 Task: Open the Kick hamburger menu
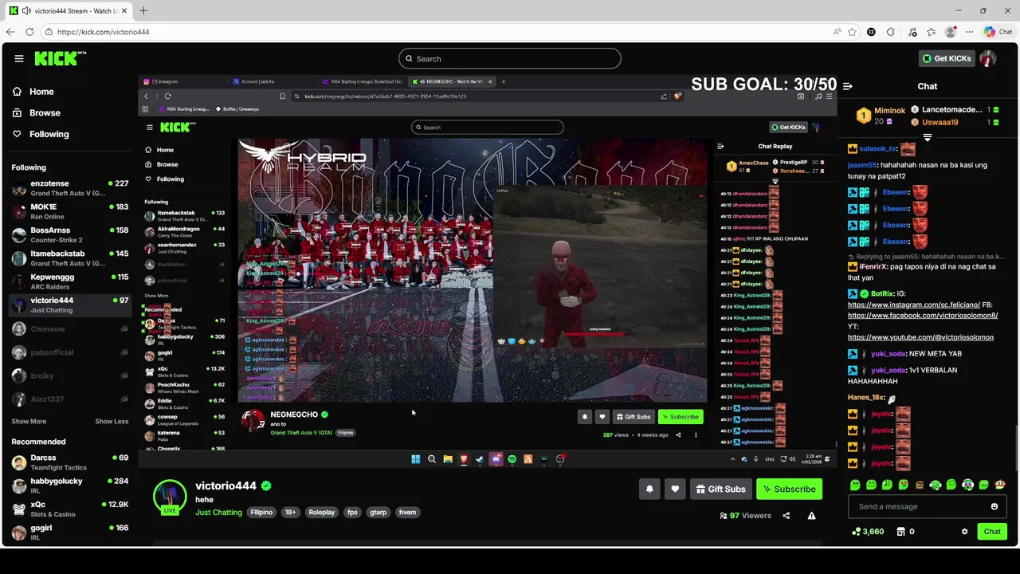(18, 58)
